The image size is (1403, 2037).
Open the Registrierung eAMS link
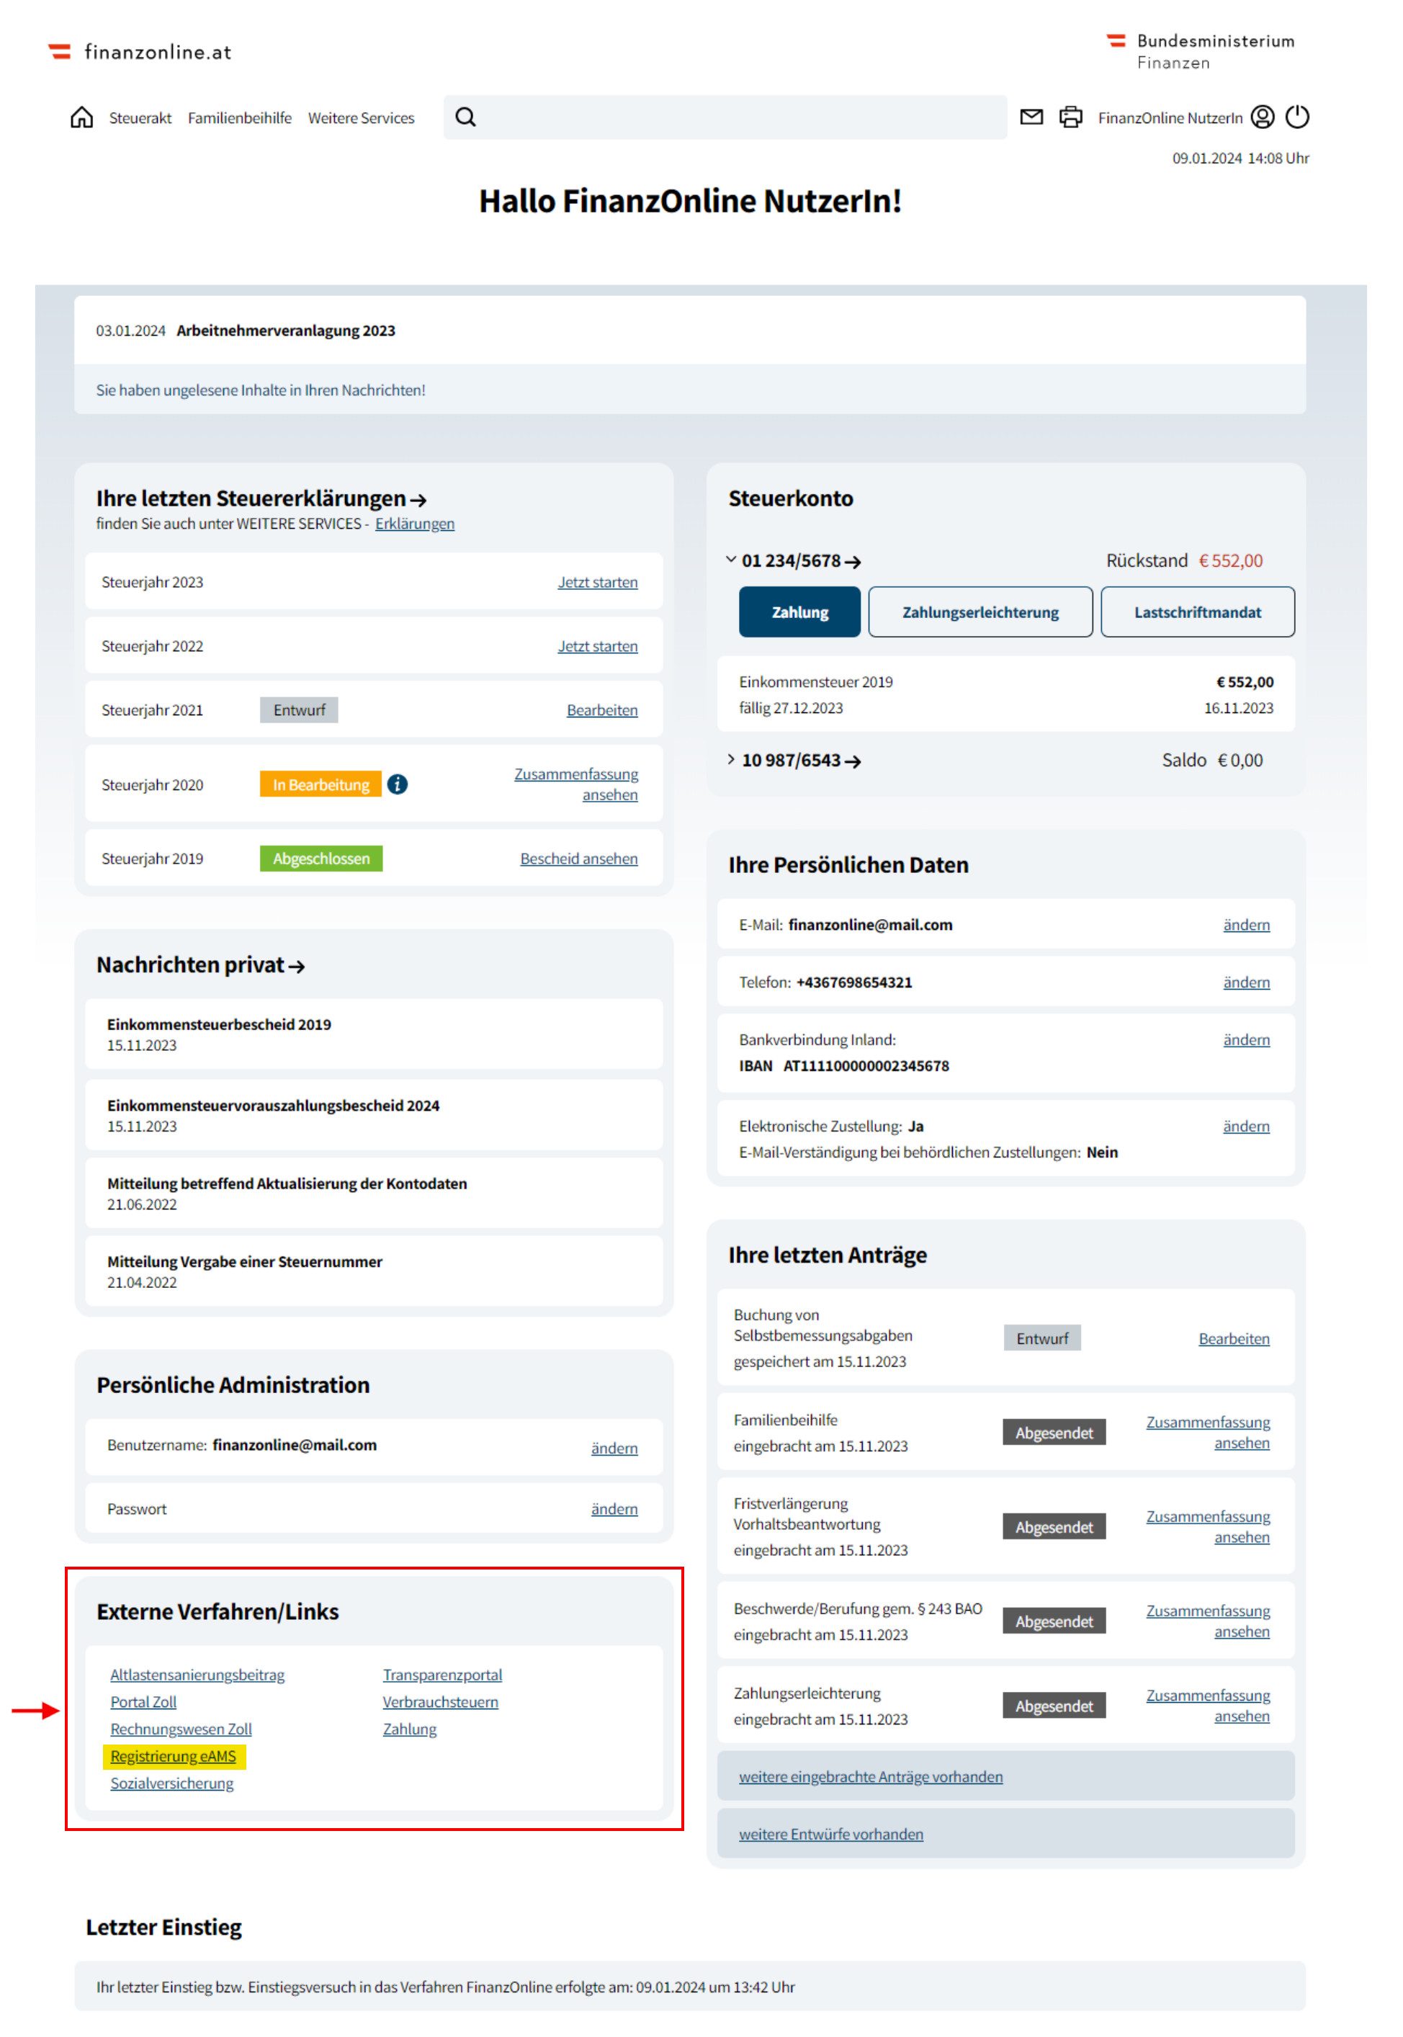tap(173, 1757)
